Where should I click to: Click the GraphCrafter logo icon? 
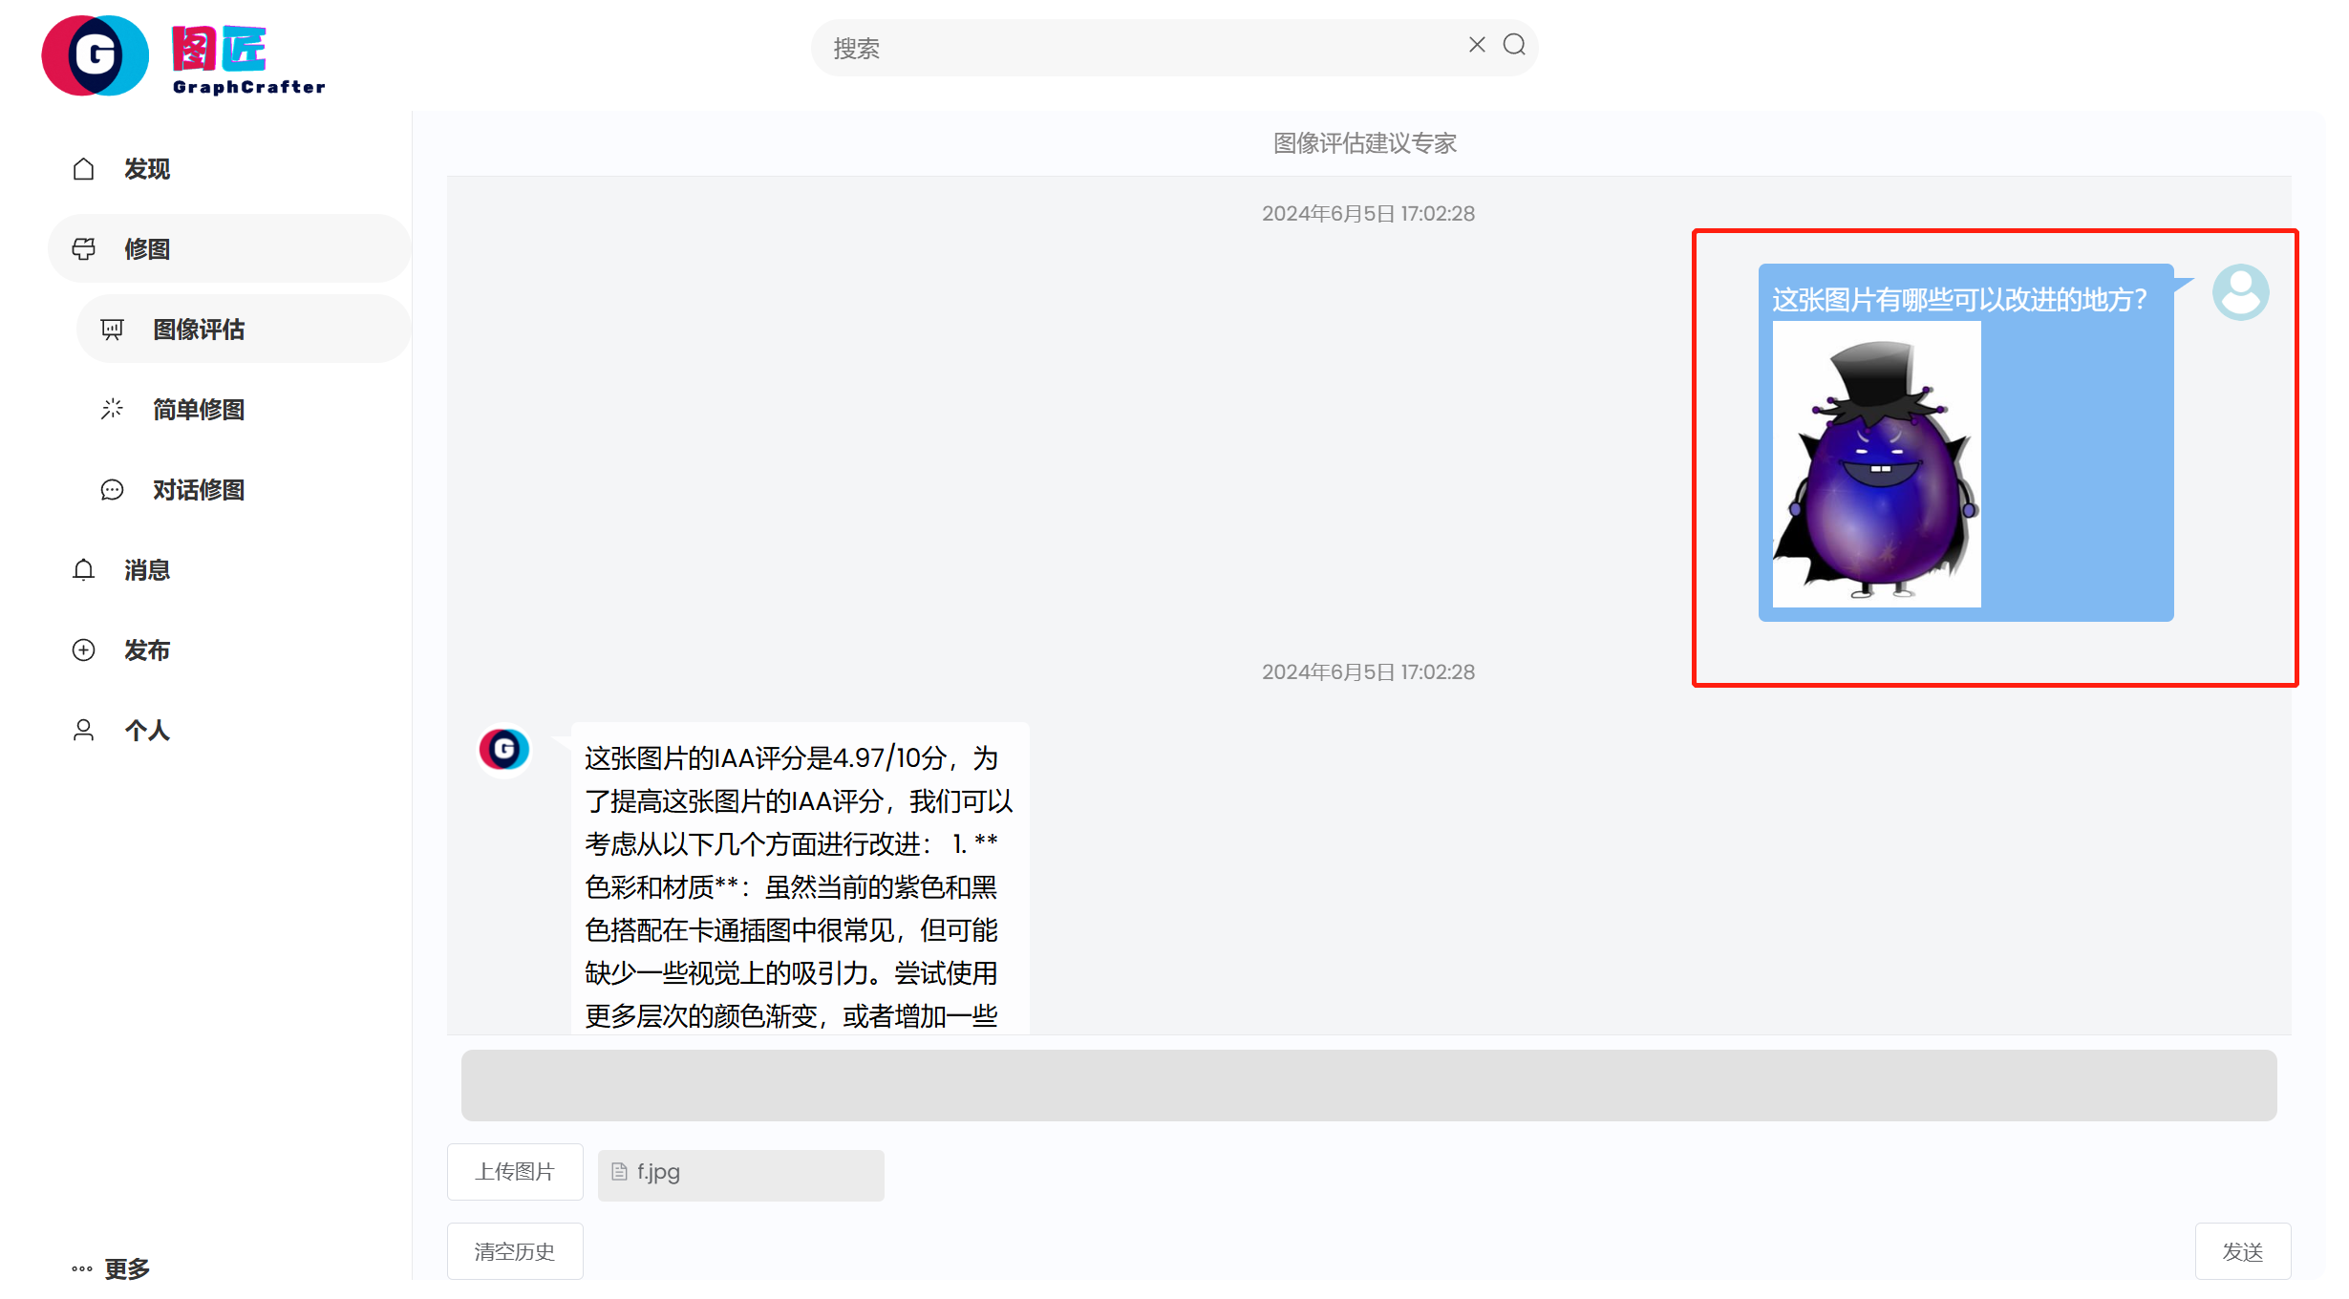click(x=95, y=55)
